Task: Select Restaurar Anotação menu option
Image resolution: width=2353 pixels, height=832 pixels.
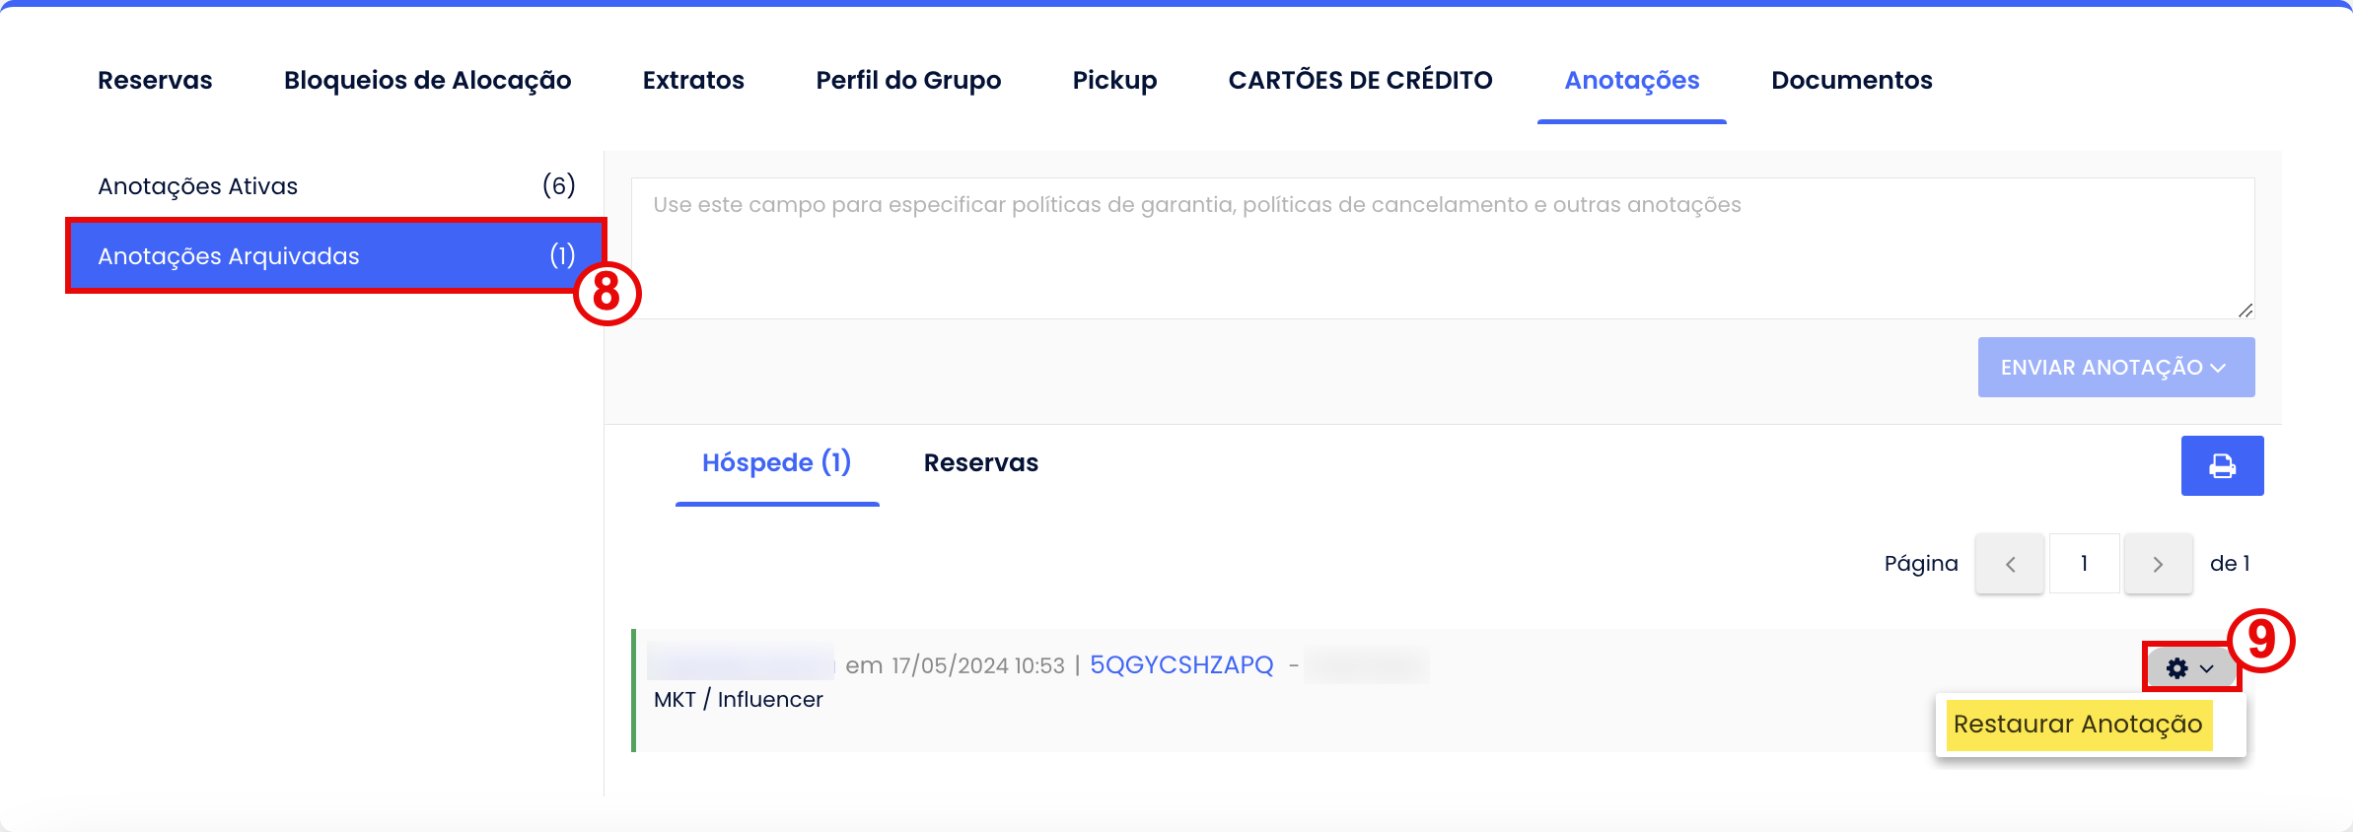Action: pos(2078,725)
